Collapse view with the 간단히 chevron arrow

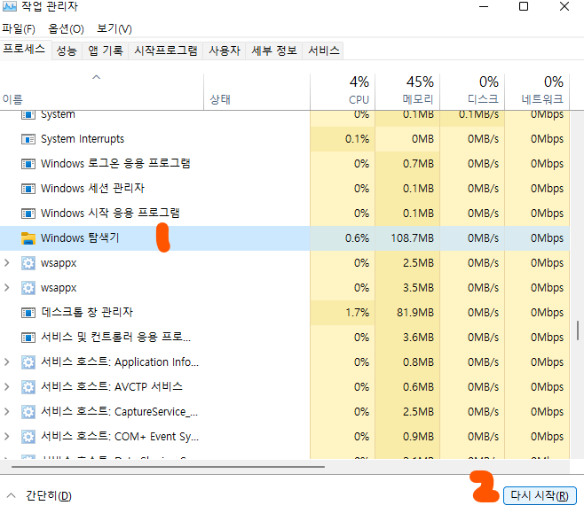click(x=12, y=495)
